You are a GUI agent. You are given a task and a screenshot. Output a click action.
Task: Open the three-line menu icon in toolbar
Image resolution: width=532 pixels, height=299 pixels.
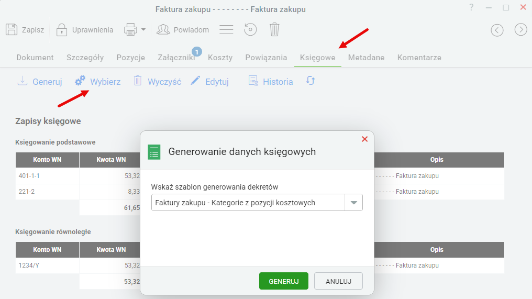point(226,29)
